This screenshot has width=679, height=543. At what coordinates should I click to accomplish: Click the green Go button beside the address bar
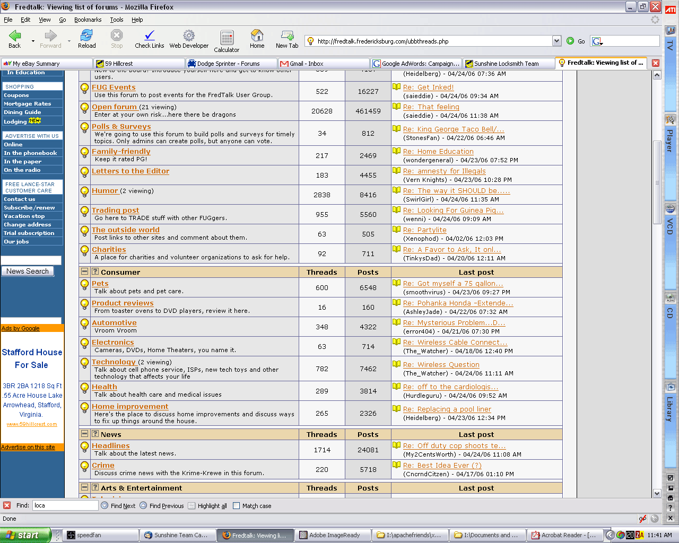click(x=570, y=41)
